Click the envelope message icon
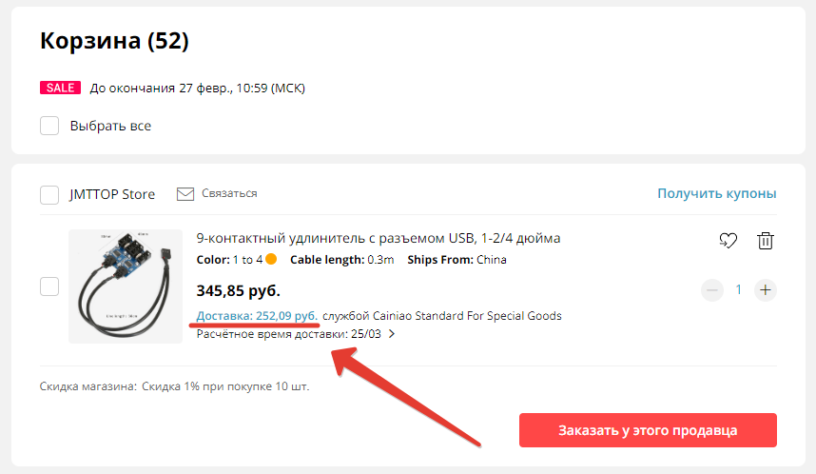The image size is (816, 474). click(x=185, y=194)
